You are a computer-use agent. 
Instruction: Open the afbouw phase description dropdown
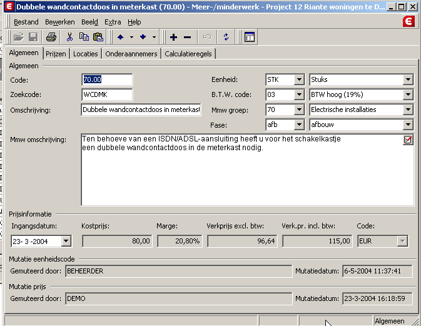pyautogui.click(x=408, y=125)
